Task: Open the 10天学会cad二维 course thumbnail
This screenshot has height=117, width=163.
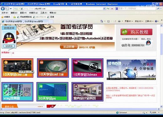Action: [18, 68]
